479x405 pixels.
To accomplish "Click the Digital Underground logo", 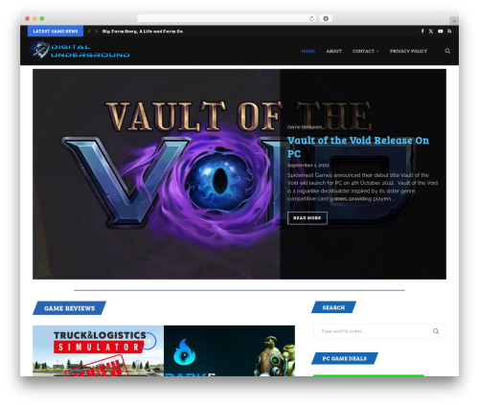I will [x=79, y=51].
